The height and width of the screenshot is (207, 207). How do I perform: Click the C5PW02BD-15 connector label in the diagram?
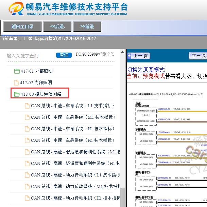(164, 178)
